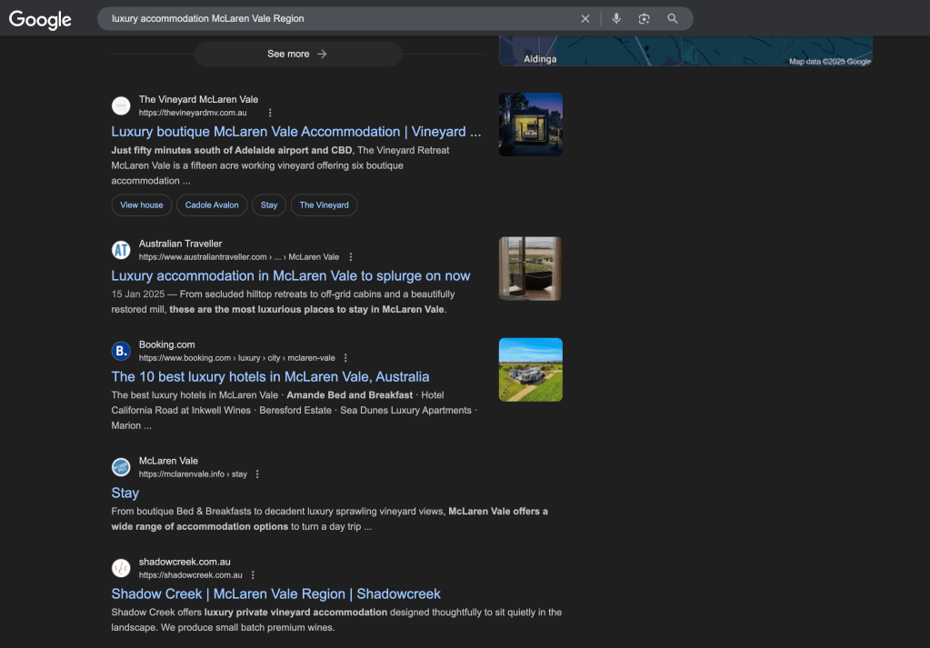Click the Google logo
This screenshot has height=648, width=930.
[x=40, y=19]
